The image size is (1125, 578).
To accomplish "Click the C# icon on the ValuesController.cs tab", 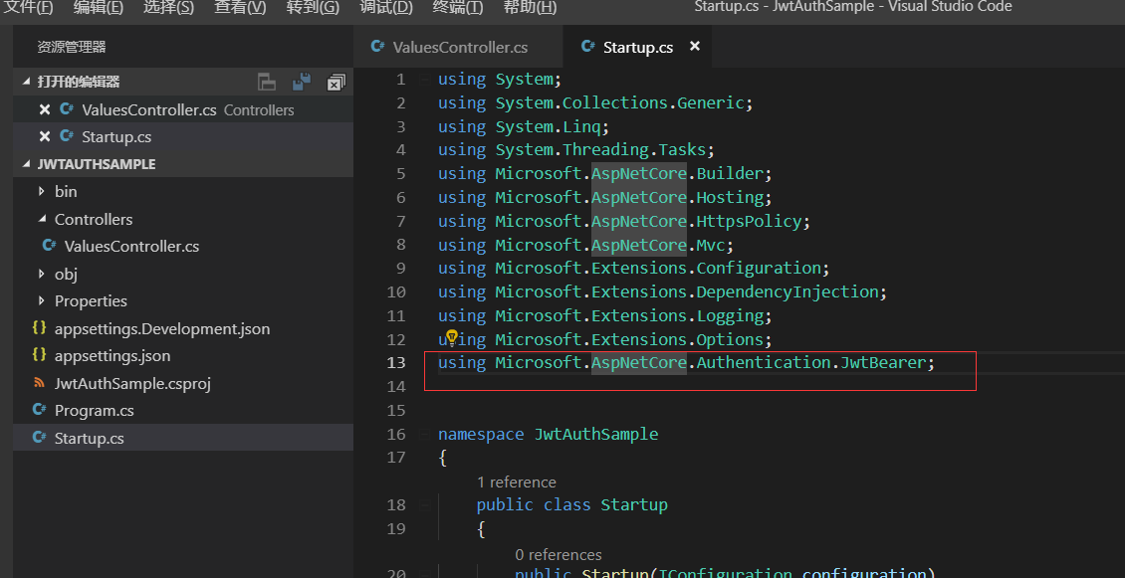I will 377,47.
